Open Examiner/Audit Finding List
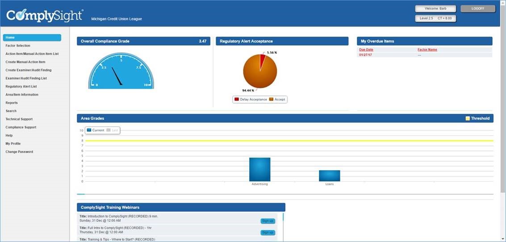The height and width of the screenshot is (242, 506). click(26, 79)
